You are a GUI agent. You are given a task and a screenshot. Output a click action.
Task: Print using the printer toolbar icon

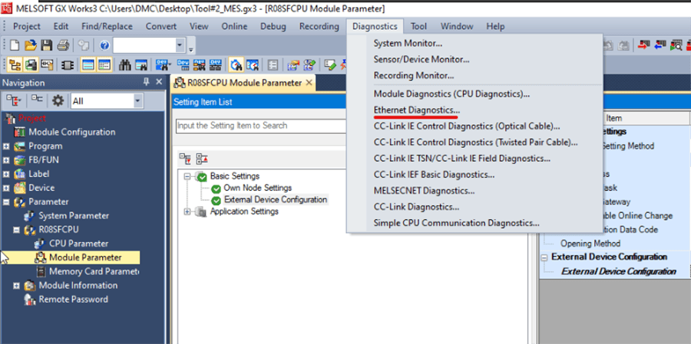click(x=63, y=45)
